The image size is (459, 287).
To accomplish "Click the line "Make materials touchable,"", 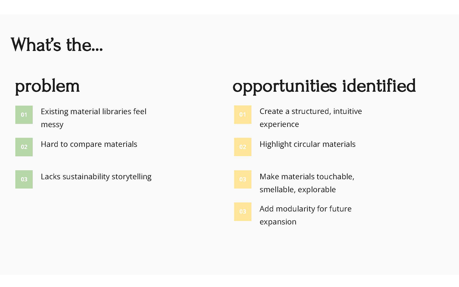I will (x=307, y=177).
